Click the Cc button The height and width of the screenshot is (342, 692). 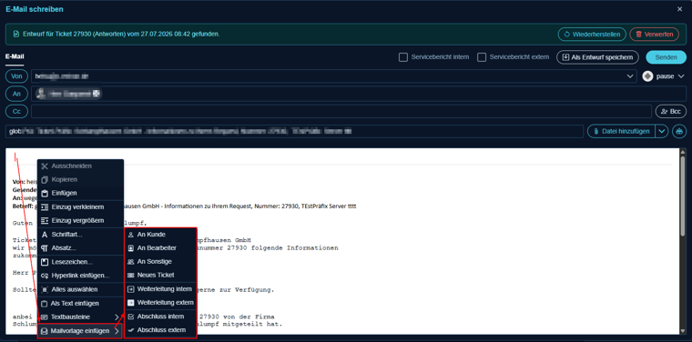pos(16,112)
